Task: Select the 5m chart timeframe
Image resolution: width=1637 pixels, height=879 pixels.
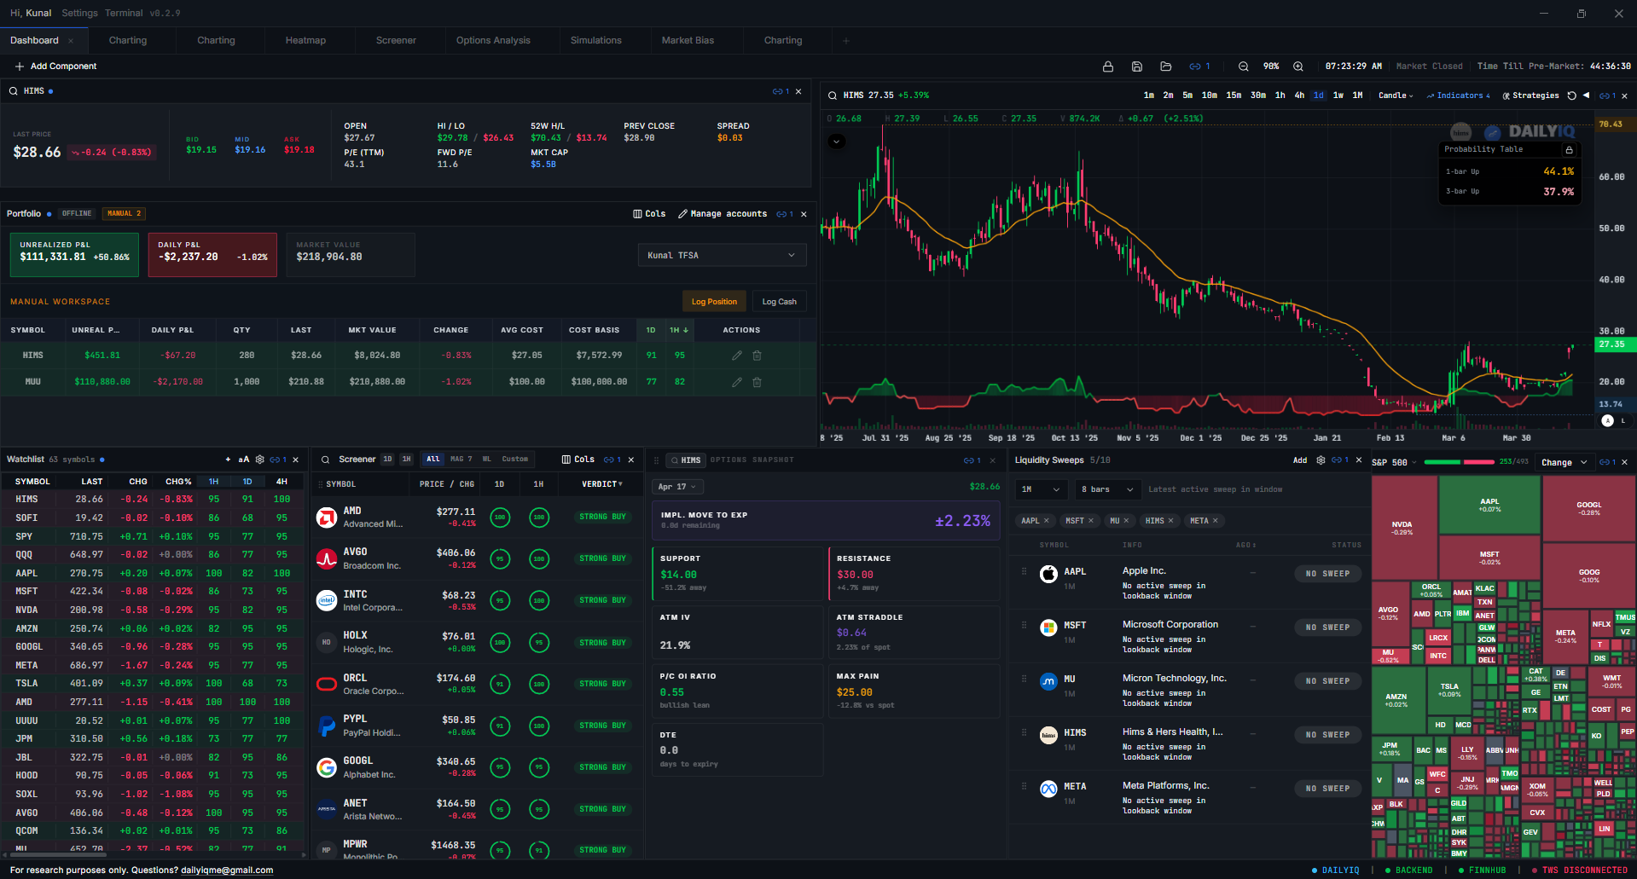Action: [1187, 95]
